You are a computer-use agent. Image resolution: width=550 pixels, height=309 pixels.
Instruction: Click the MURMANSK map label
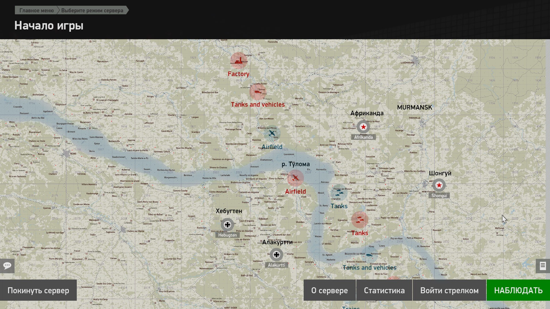[x=415, y=107]
